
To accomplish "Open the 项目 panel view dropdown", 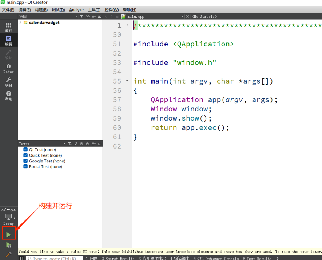I will pyautogui.click(x=76, y=16).
